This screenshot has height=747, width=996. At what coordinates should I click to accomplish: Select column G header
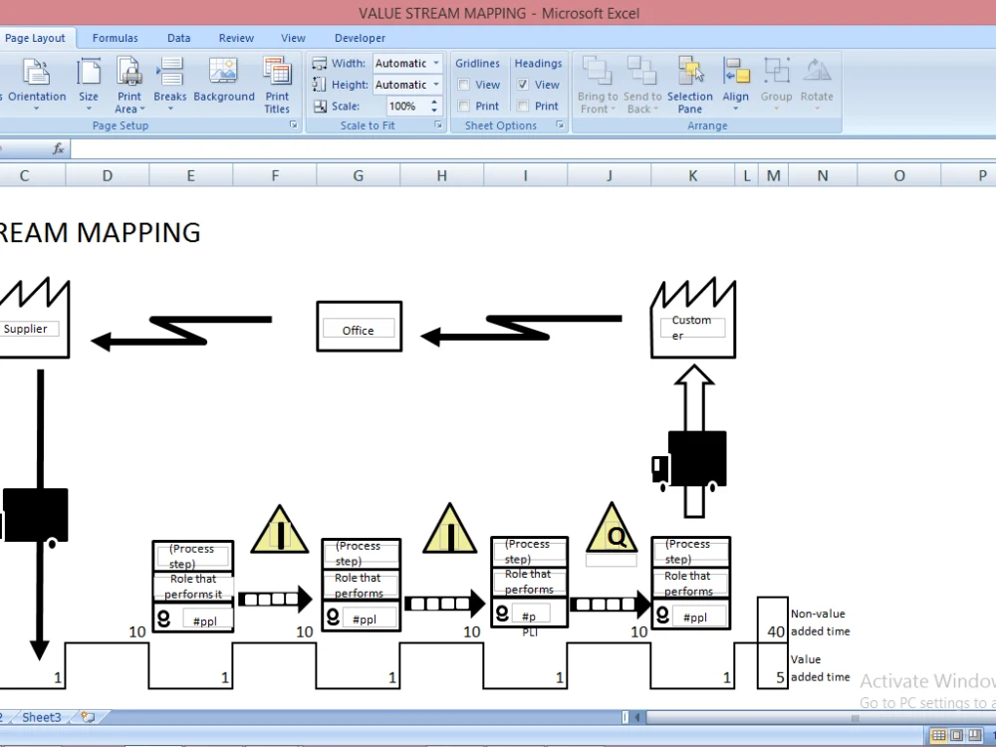(359, 175)
